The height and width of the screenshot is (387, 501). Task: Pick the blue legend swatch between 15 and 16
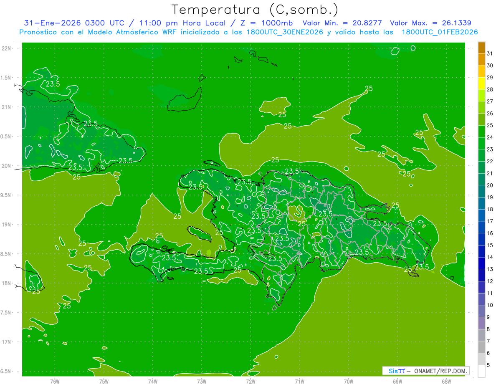[x=481, y=239]
